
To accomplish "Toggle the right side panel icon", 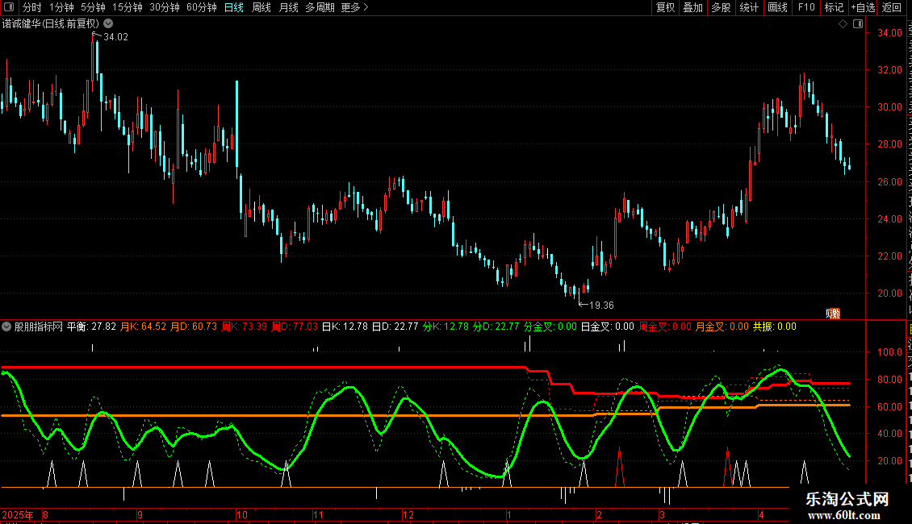I will [x=858, y=24].
